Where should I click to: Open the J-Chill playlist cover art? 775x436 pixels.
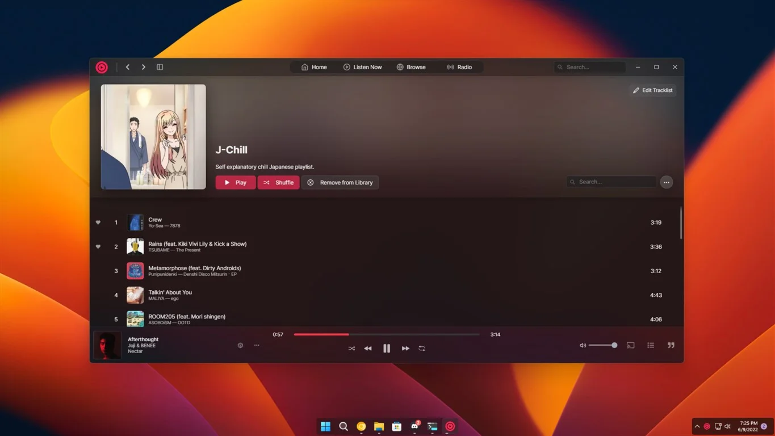[x=153, y=137]
